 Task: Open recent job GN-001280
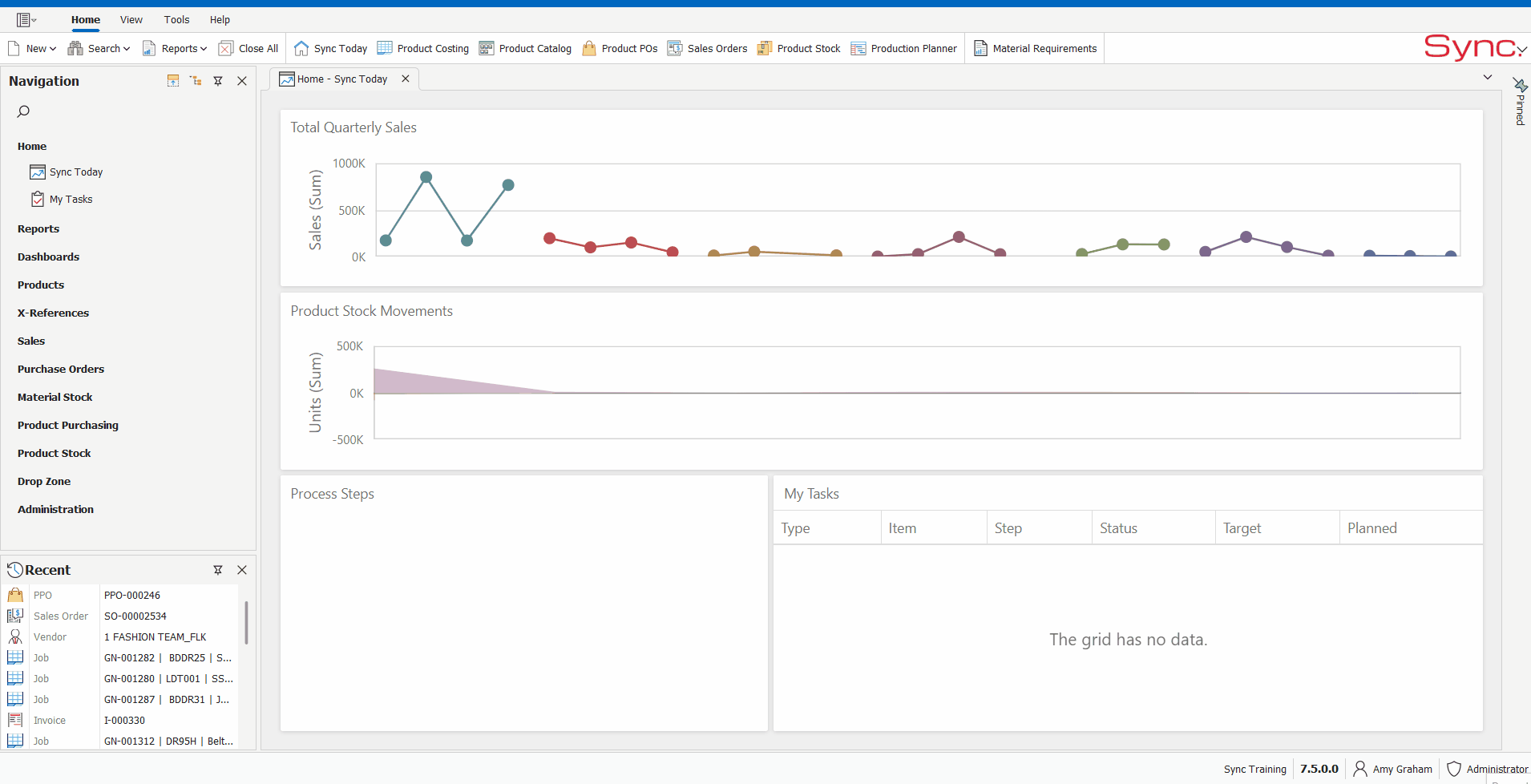[x=168, y=679]
